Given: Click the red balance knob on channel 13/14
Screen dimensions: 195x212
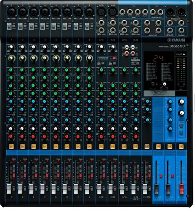Looking at the screenshot, I should coord(124,136).
